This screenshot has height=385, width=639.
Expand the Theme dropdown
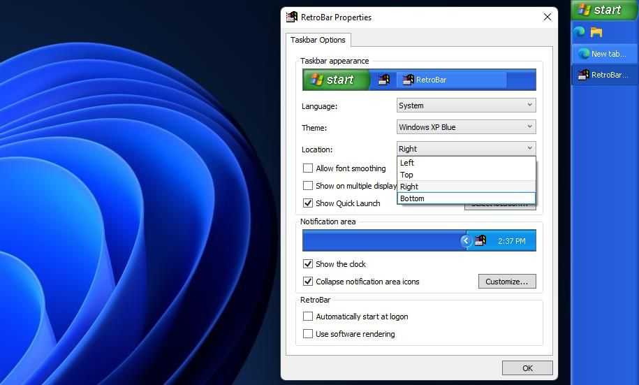pyautogui.click(x=466, y=127)
